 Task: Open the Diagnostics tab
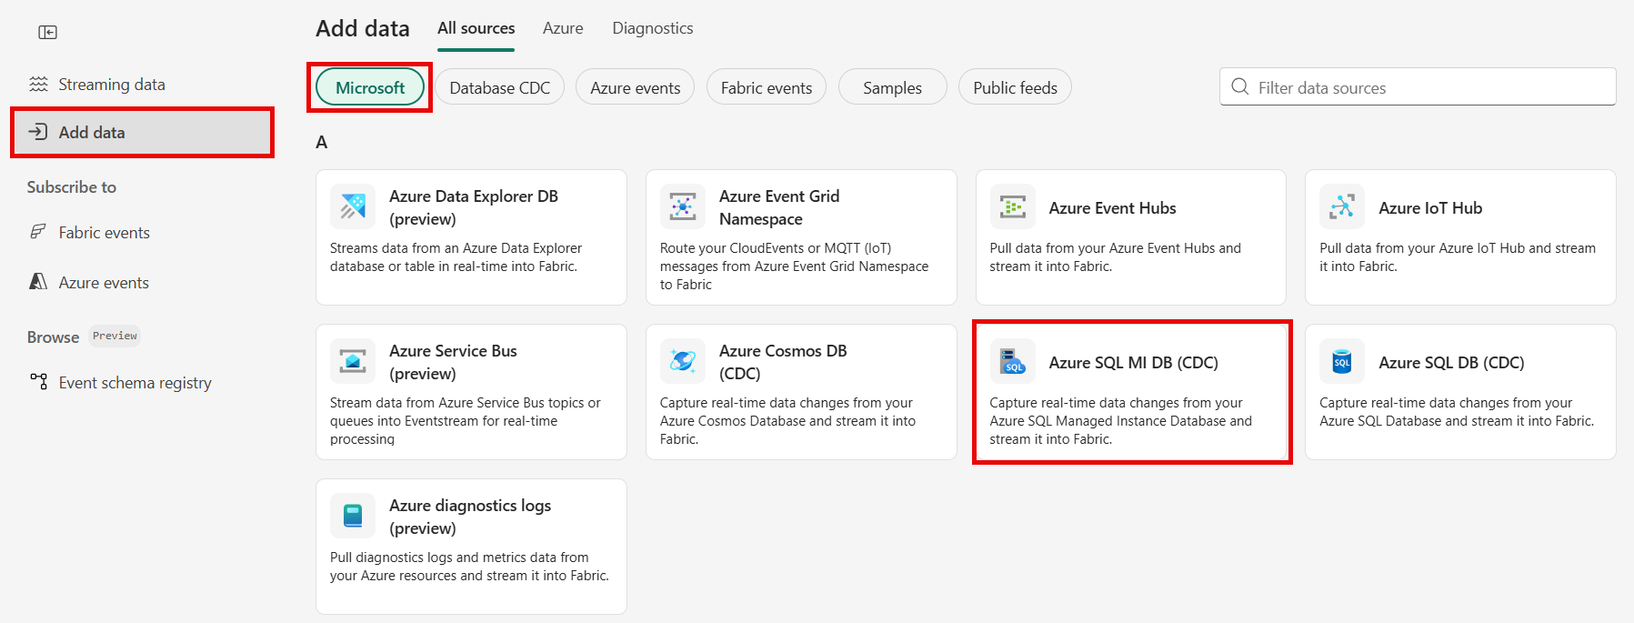click(x=653, y=28)
